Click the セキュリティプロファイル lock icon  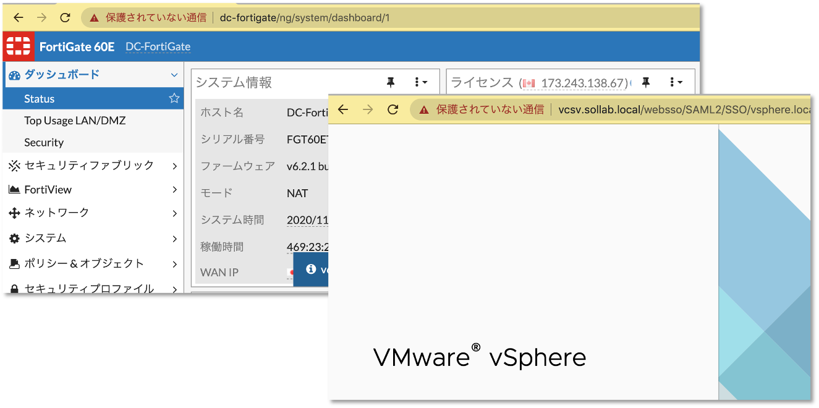pyautogui.click(x=14, y=289)
